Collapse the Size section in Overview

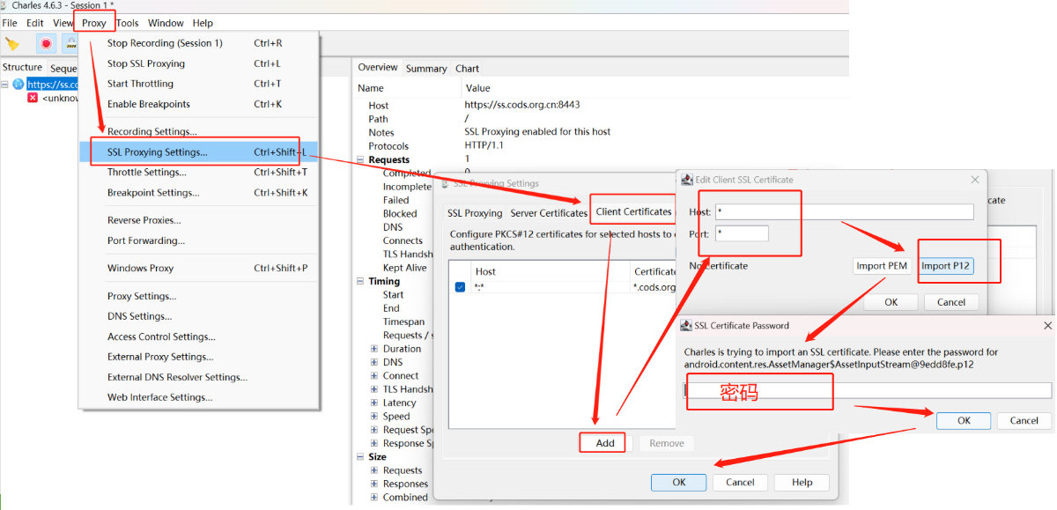click(360, 457)
